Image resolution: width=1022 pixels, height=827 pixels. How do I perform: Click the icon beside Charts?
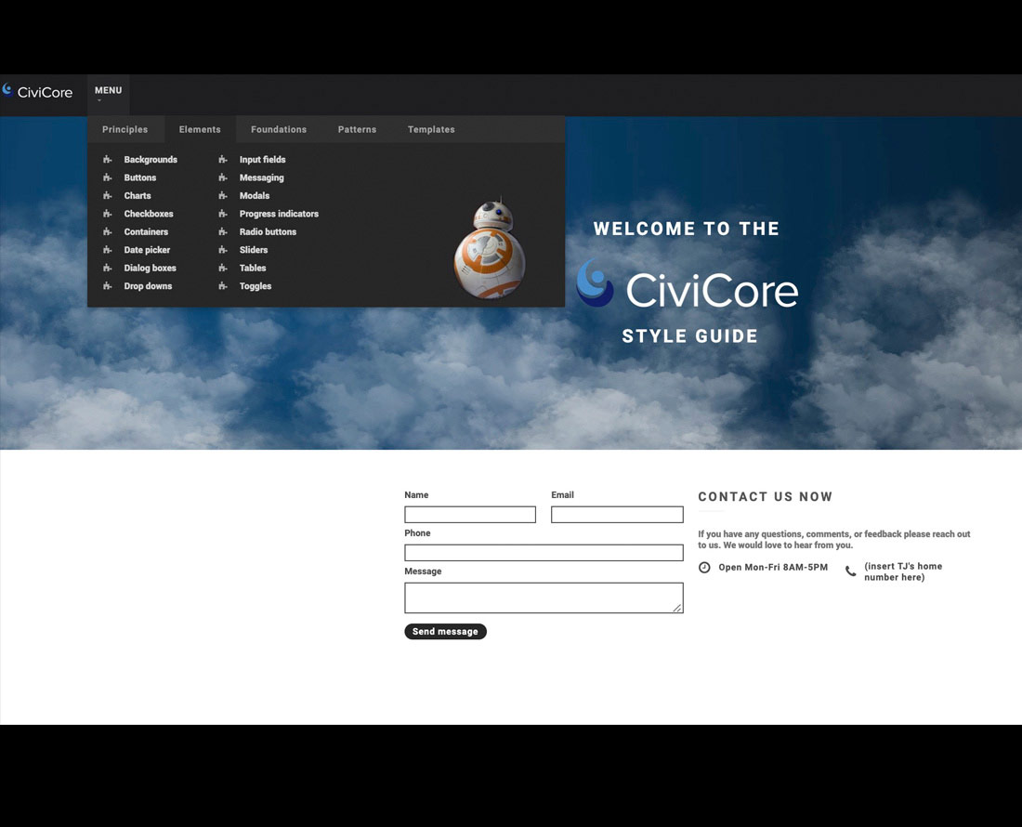[x=108, y=196]
